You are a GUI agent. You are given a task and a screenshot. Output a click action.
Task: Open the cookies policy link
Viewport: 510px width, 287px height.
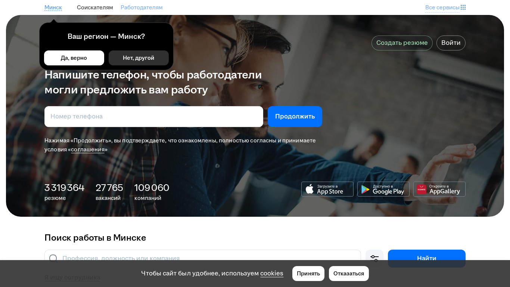(272, 274)
